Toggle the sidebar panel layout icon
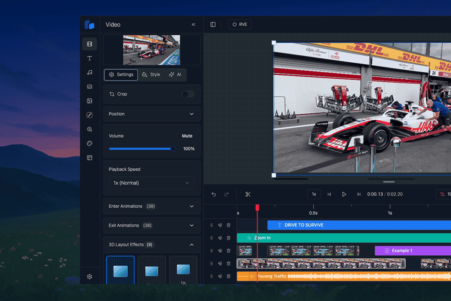This screenshot has height=301, width=451. click(213, 24)
